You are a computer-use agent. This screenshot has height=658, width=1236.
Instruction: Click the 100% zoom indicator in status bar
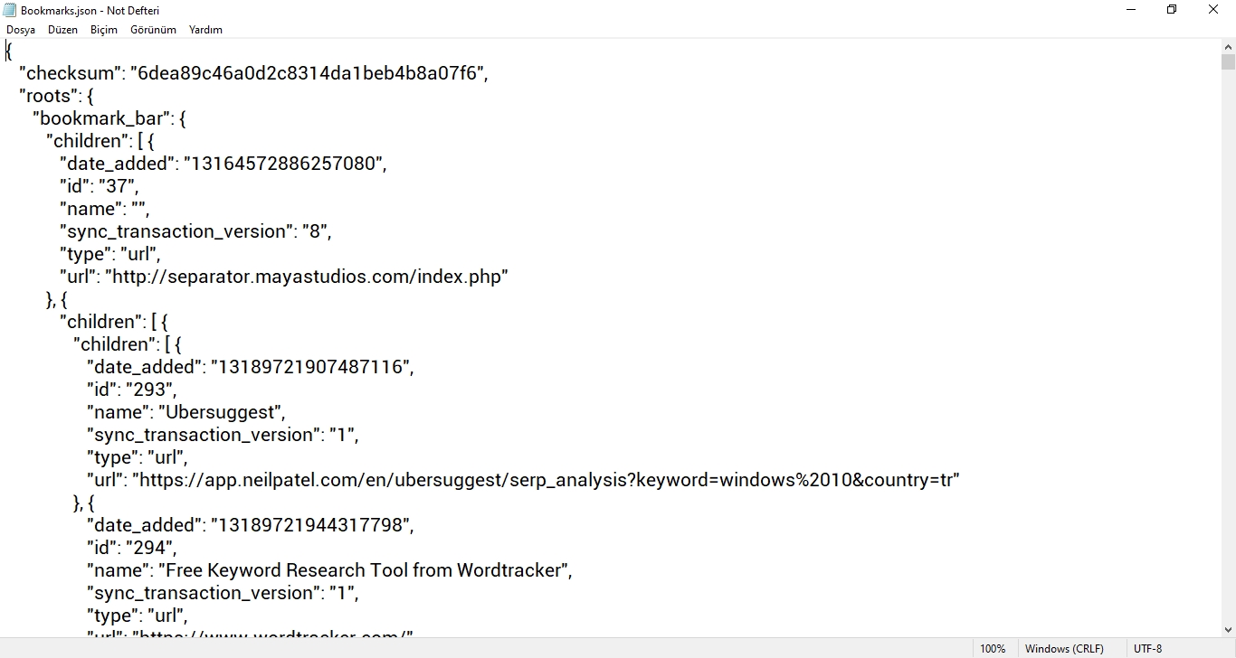coord(993,648)
